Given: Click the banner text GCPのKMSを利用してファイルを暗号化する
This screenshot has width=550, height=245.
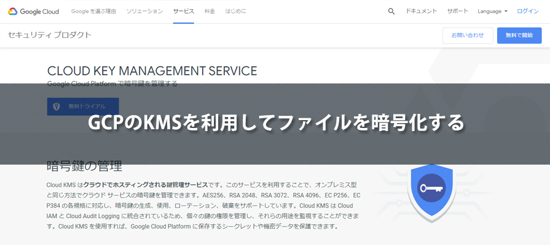Looking at the screenshot, I should click(x=276, y=123).
